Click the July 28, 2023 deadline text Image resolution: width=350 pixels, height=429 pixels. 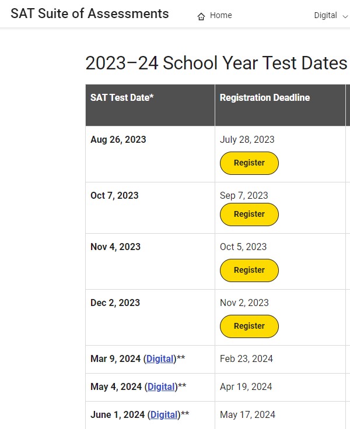[247, 139]
